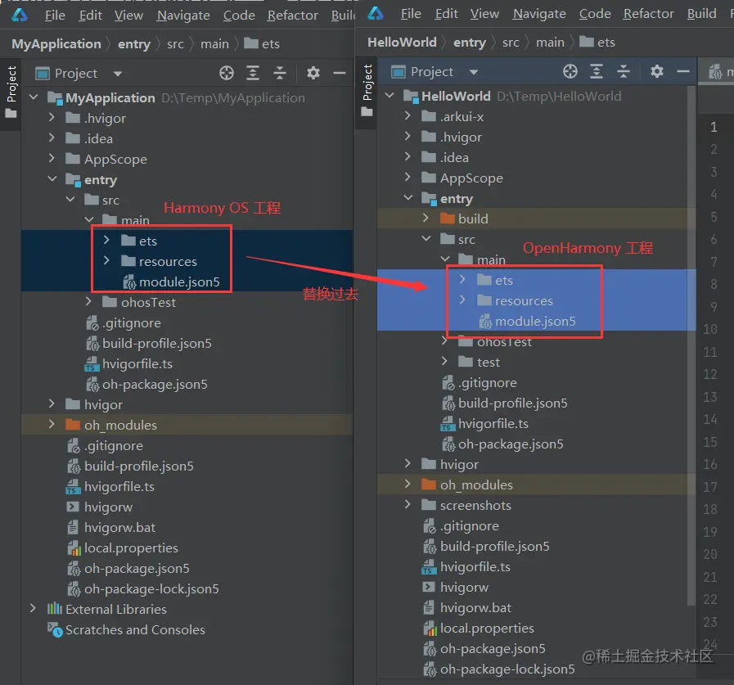Expand ohosTest folder in MyApplication tree

click(88, 301)
